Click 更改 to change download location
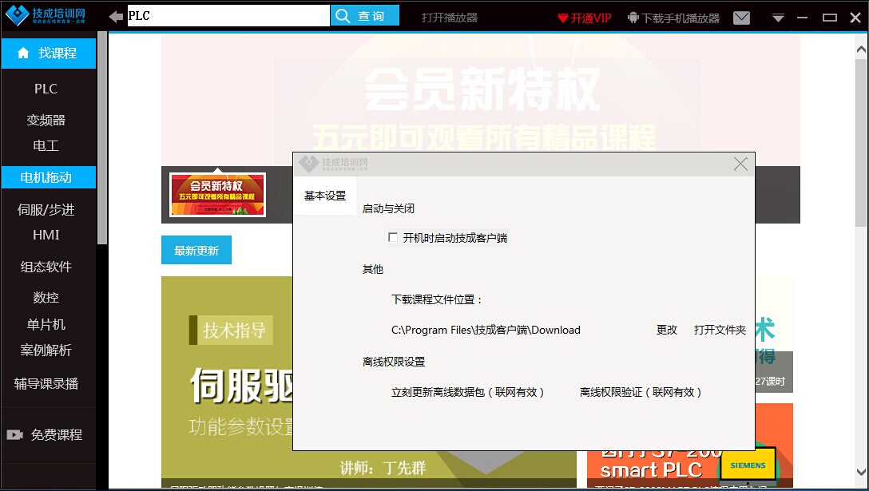This screenshot has height=491, width=869. click(667, 330)
